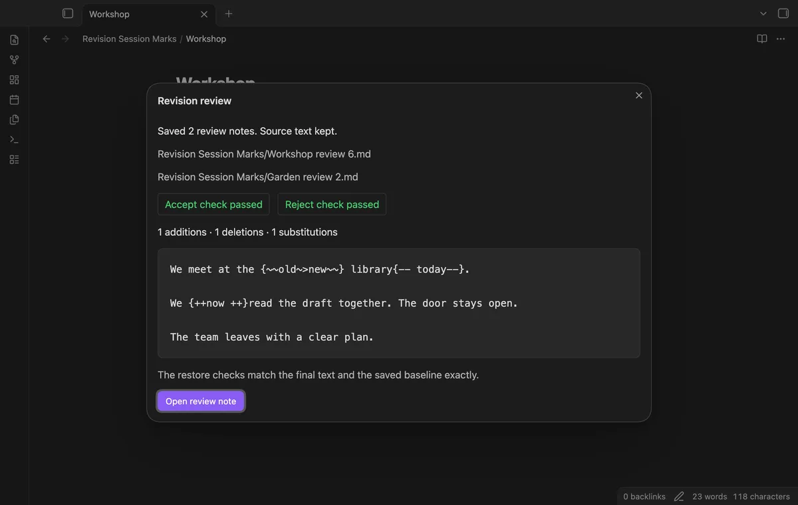Click the Open review note button
This screenshot has height=505, width=798.
201,401
